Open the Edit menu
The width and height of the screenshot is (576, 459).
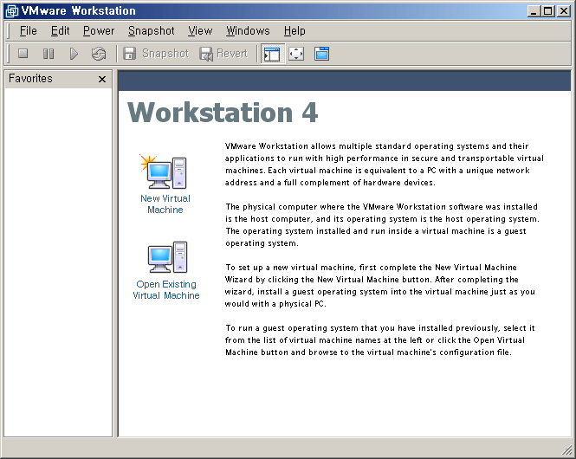pyautogui.click(x=60, y=31)
